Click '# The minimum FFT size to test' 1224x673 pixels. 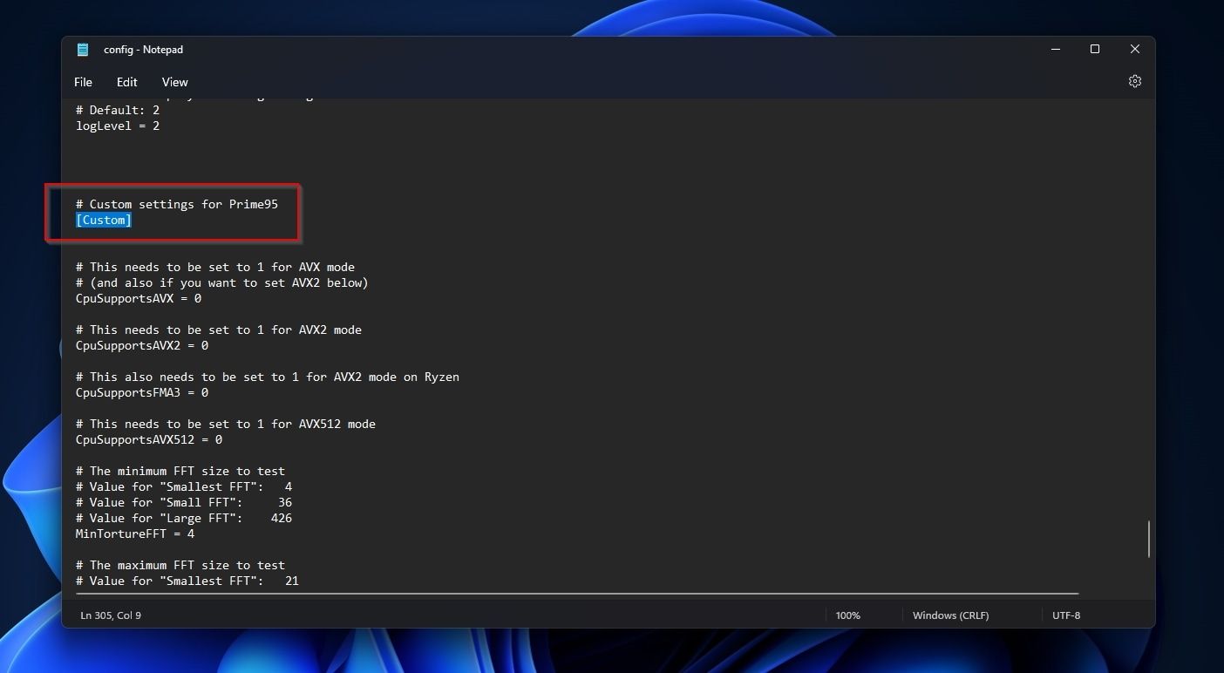tap(180, 471)
